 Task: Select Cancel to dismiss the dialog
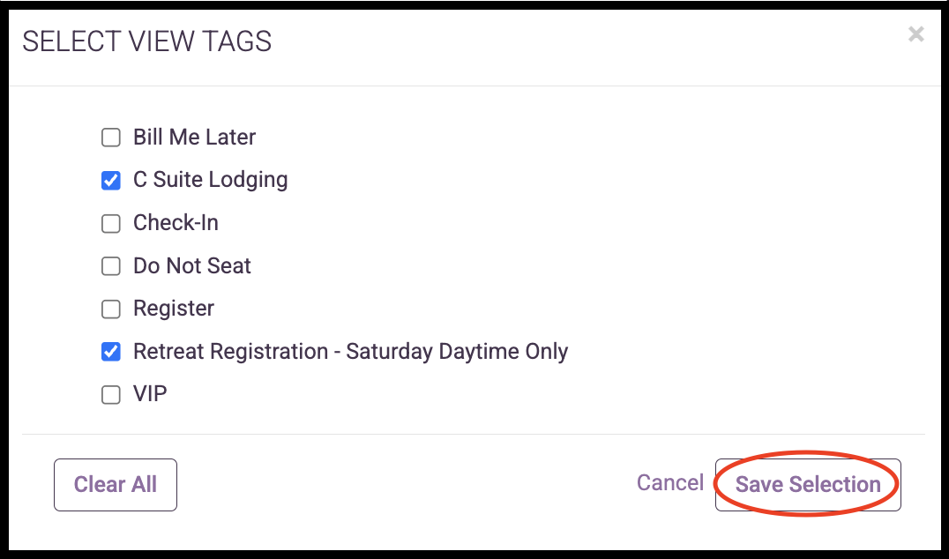click(669, 482)
